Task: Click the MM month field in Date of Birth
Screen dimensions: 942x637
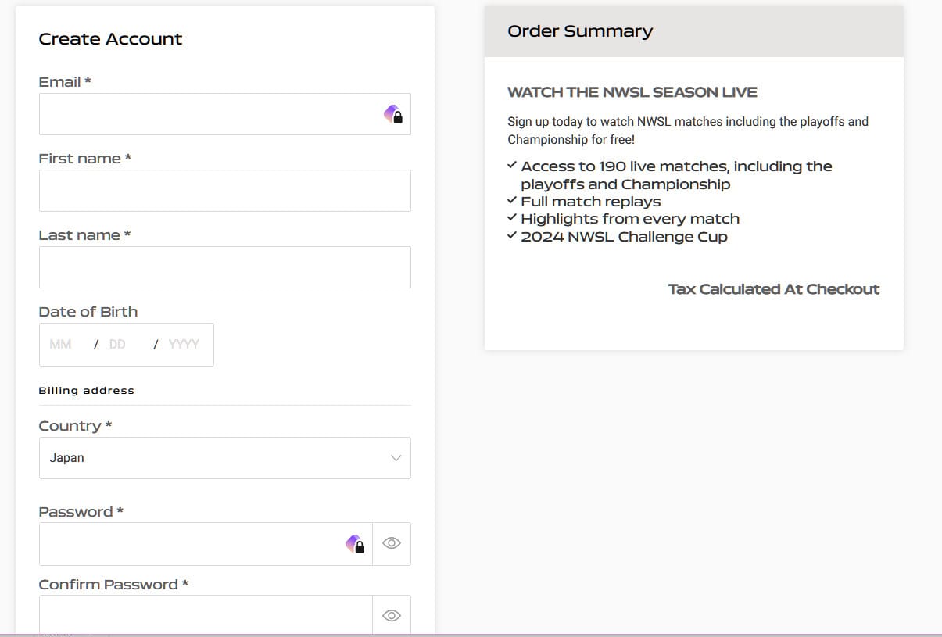Action: pos(60,344)
